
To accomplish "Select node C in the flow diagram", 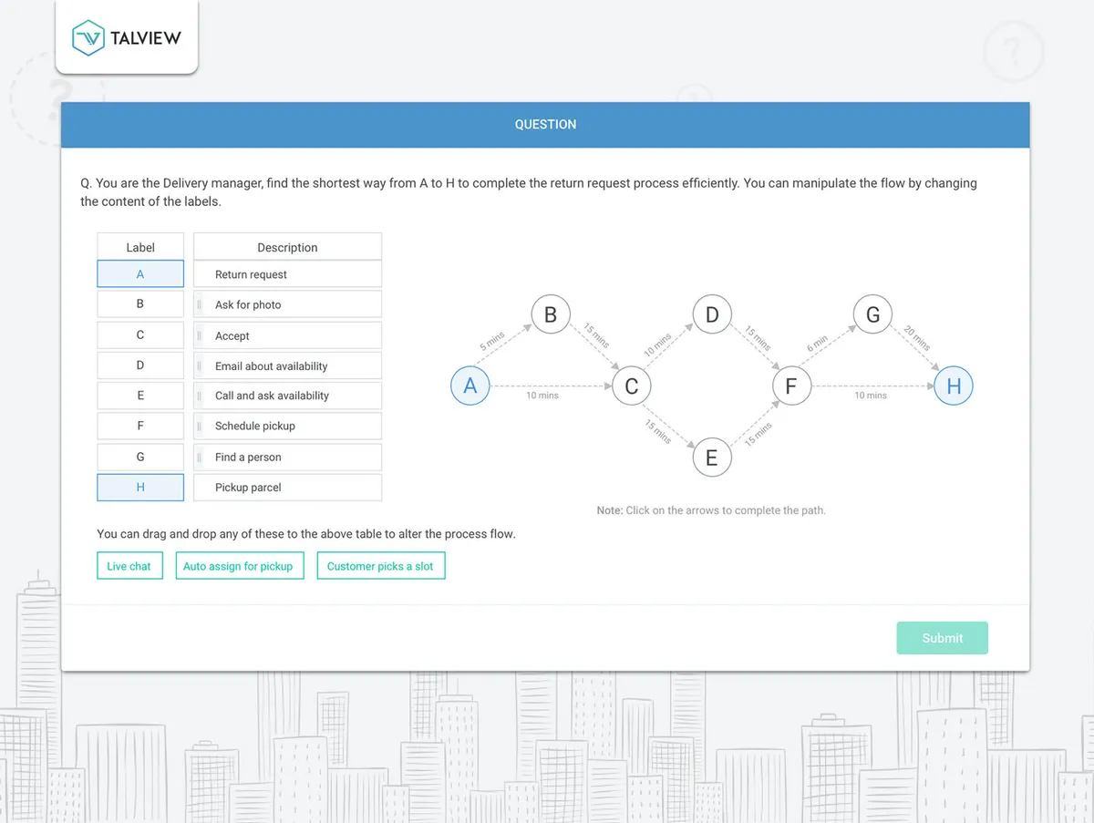I will pyautogui.click(x=631, y=386).
